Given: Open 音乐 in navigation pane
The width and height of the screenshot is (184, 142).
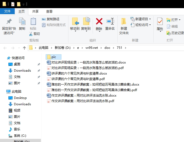Looking at the screenshot, I should (14, 129).
